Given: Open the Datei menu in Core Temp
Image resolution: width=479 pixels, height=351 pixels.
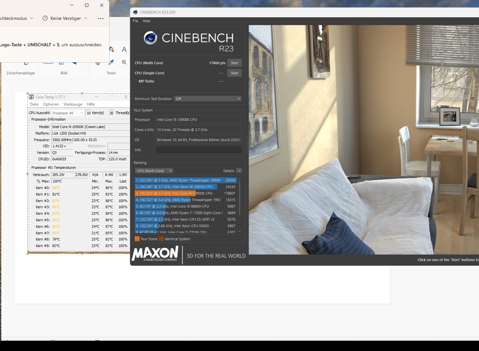Looking at the screenshot, I should tap(34, 104).
